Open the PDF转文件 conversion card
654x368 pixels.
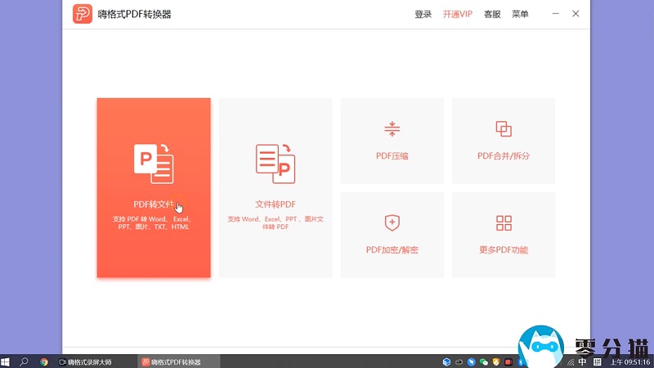tap(154, 188)
